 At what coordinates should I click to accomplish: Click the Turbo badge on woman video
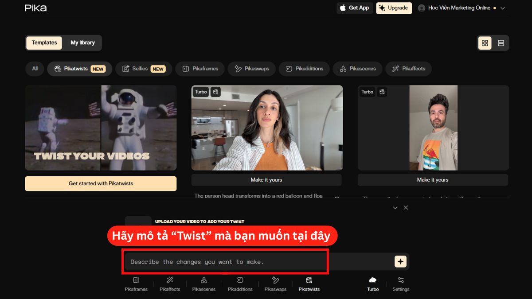pyautogui.click(x=201, y=92)
